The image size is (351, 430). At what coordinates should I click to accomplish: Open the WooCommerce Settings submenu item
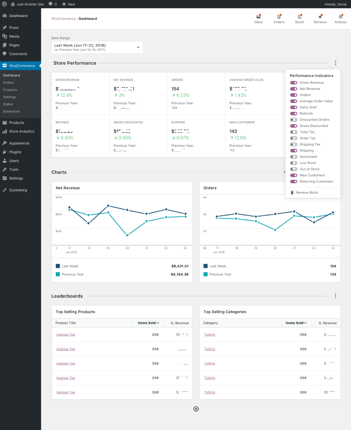9,97
